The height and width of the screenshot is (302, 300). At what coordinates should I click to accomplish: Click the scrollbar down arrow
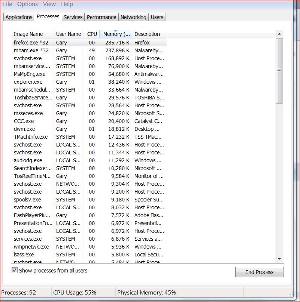coord(279,259)
